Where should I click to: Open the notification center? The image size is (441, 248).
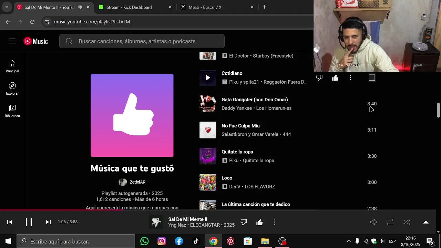[430, 241]
